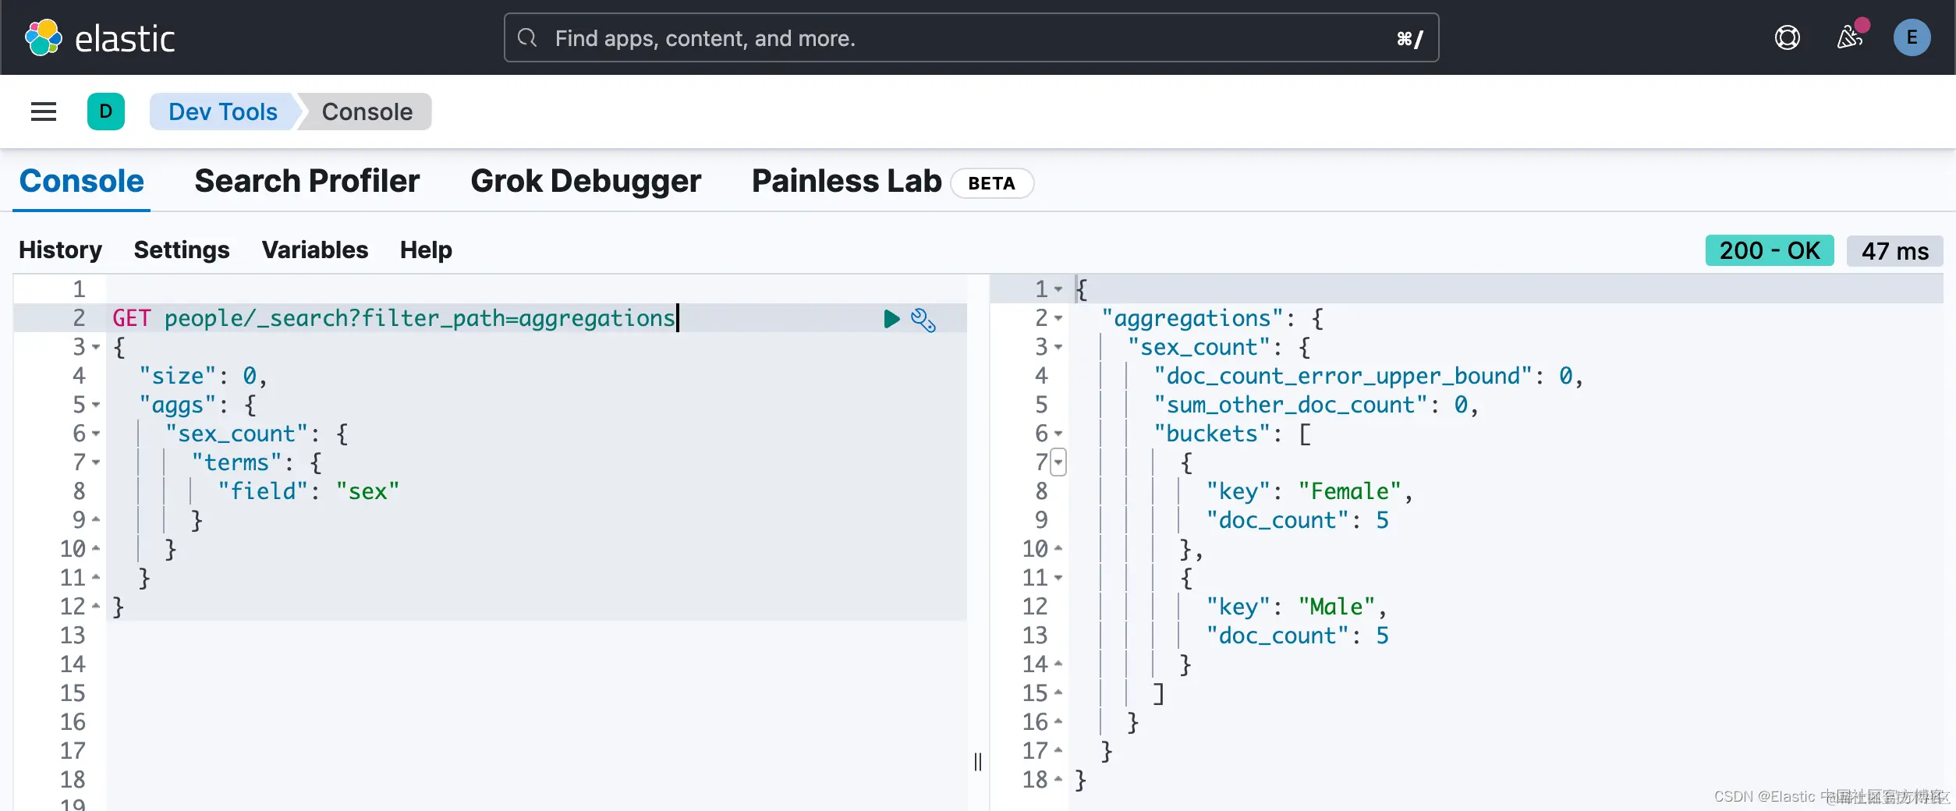Click the "size": 0 line in editor
The width and height of the screenshot is (1956, 811).
click(203, 376)
